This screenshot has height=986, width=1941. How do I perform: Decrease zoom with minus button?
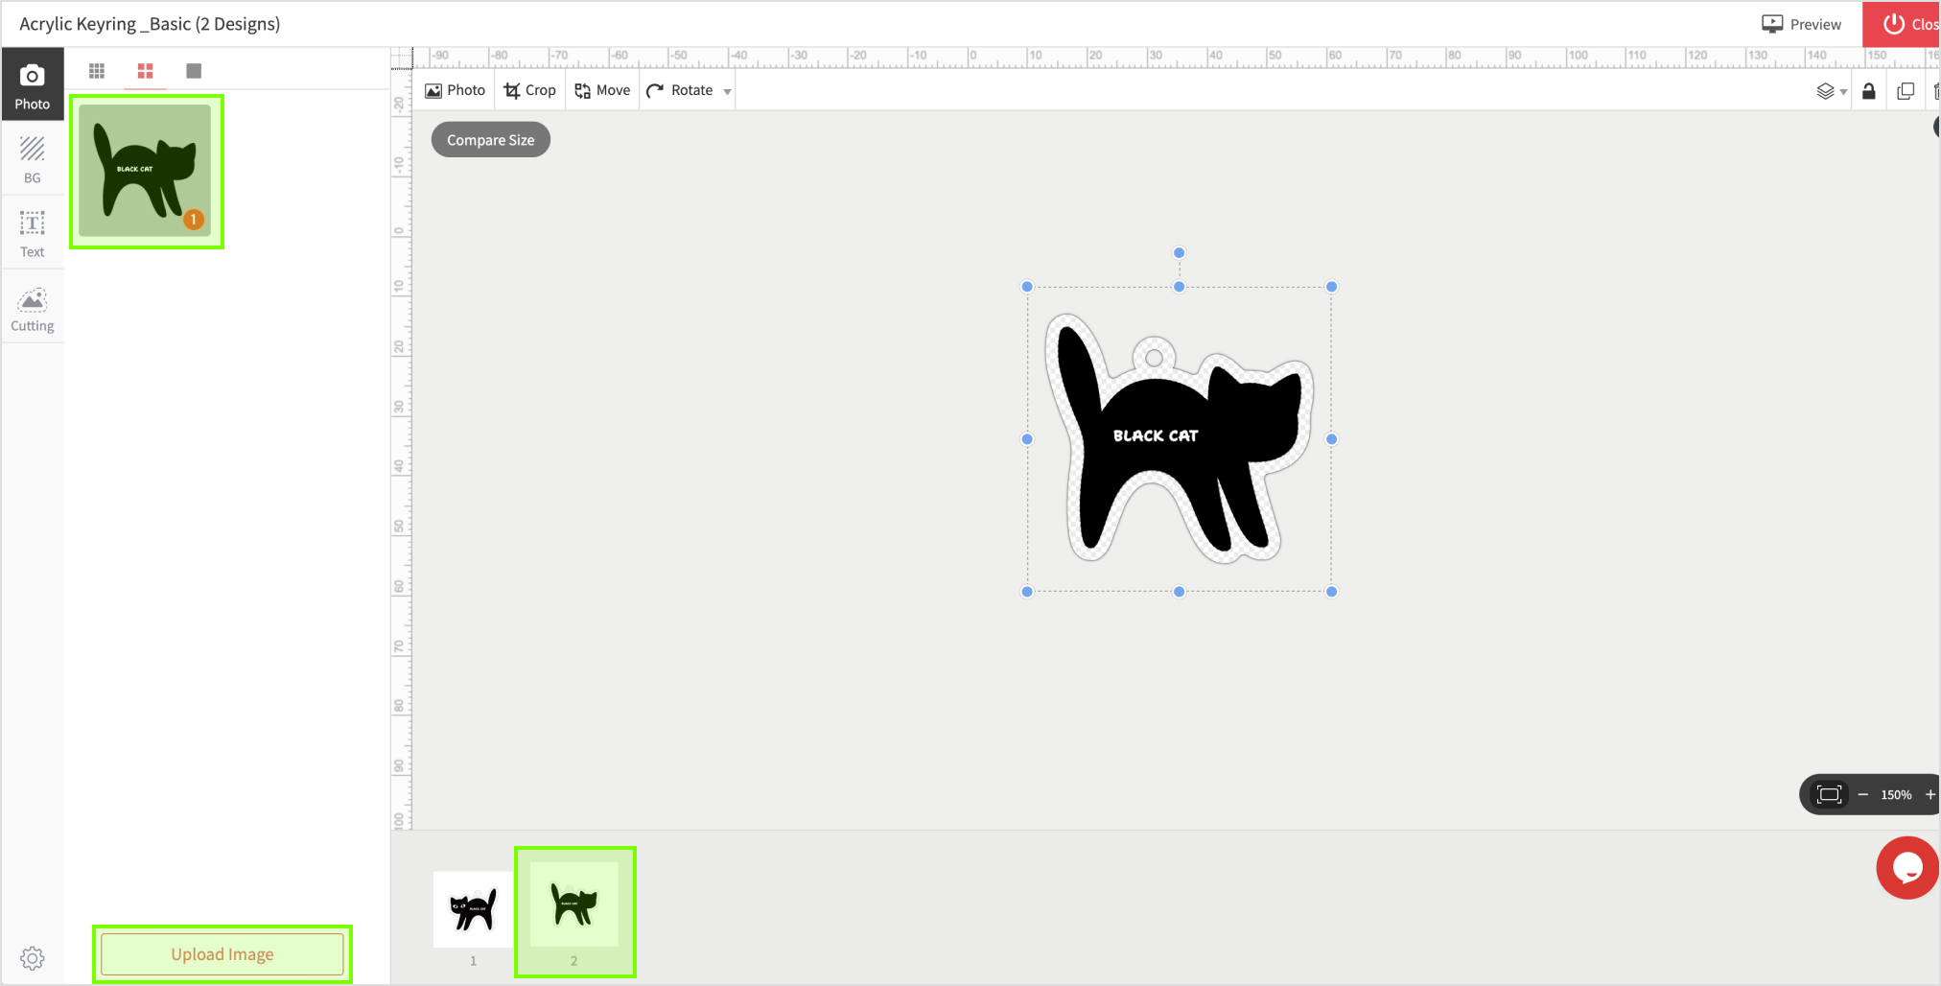click(x=1862, y=794)
